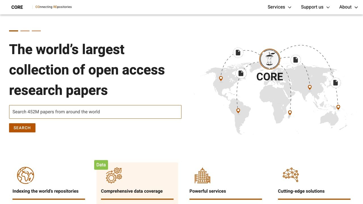The width and height of the screenshot is (363, 204).
Task: Expand the Services dropdown menu
Action: tap(279, 7)
